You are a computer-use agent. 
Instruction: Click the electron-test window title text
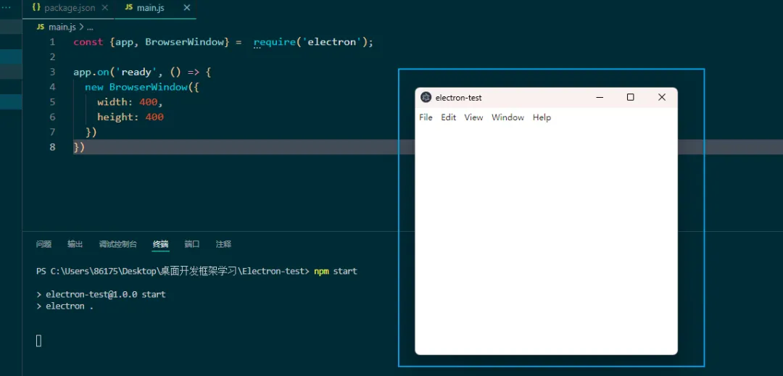458,98
